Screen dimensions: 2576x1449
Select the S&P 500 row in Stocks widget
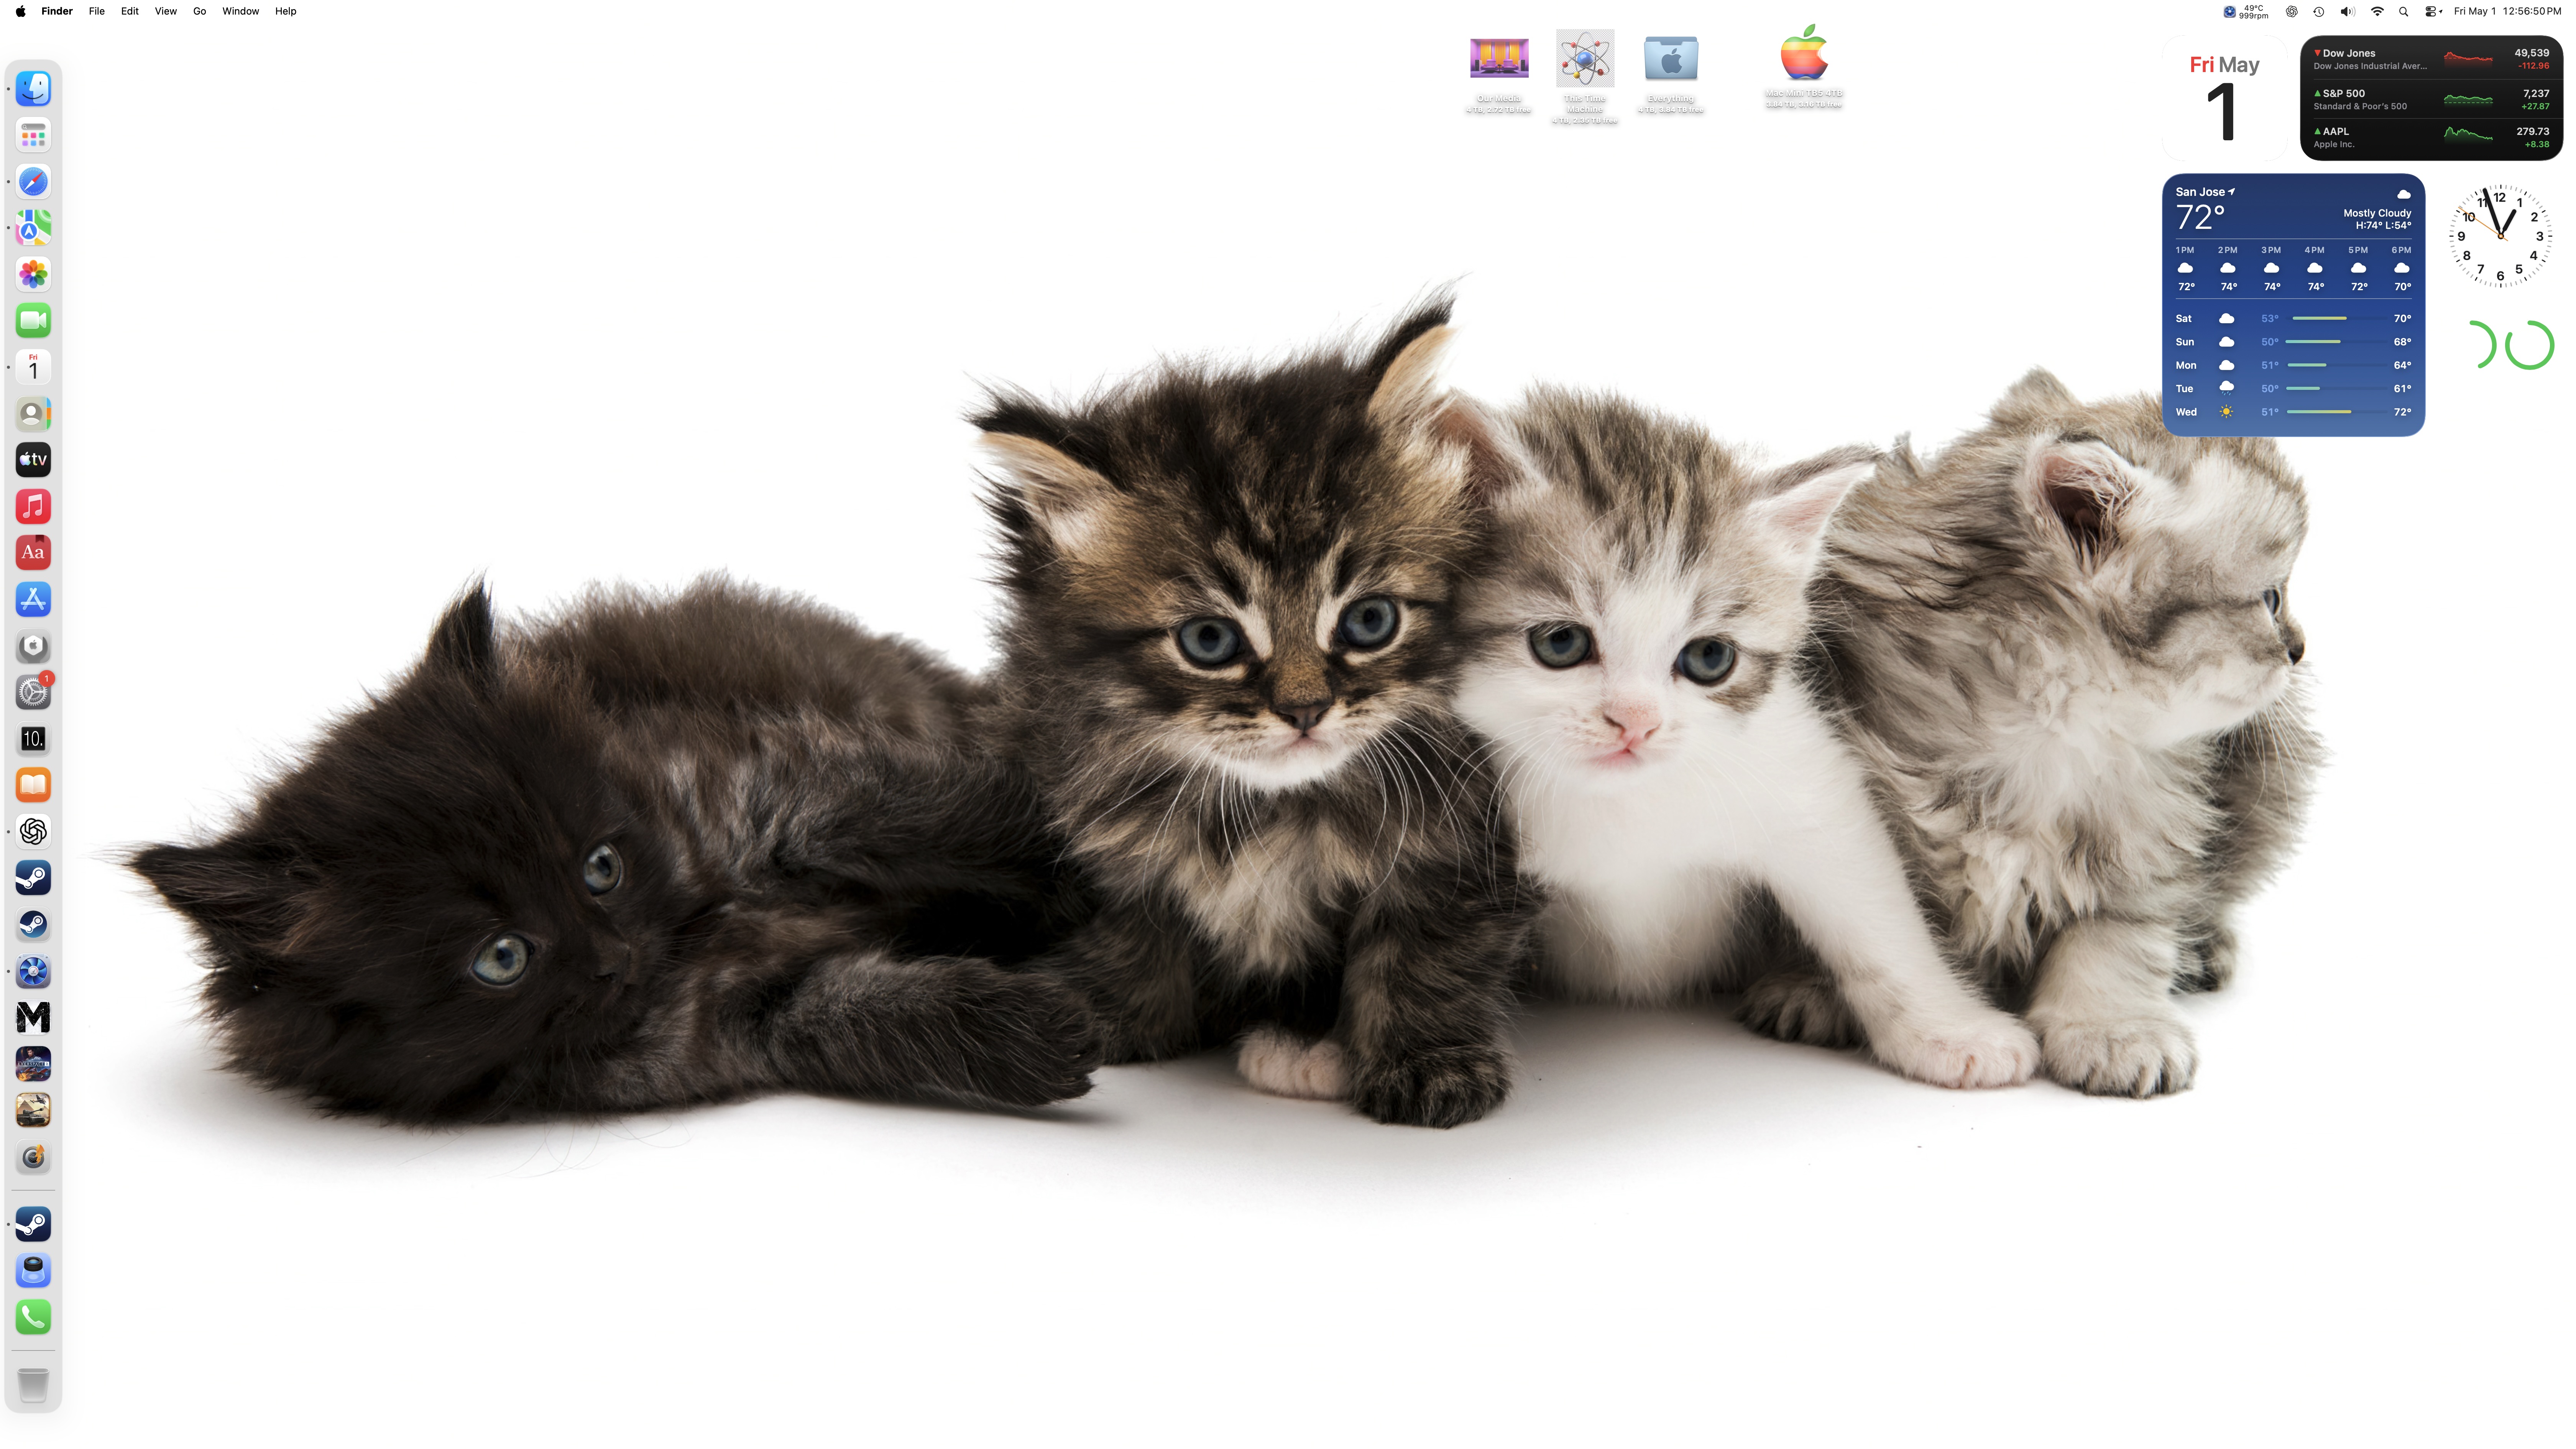click(2431, 99)
